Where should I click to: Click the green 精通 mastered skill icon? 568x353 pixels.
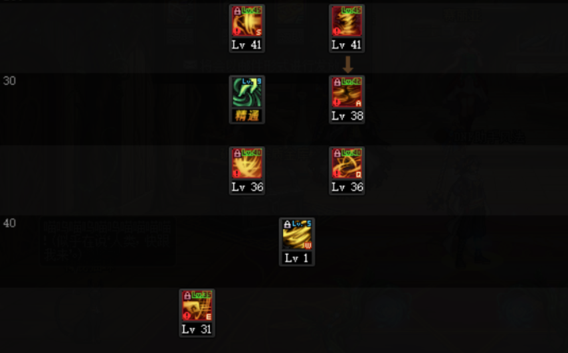click(x=247, y=100)
